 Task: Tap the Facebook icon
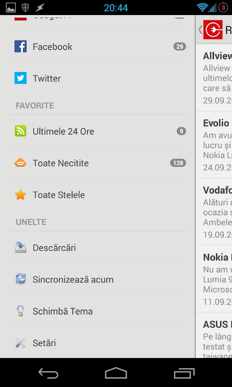coord(20,46)
